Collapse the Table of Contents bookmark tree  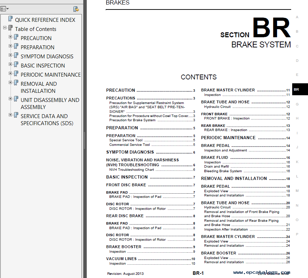pyautogui.click(x=5, y=28)
